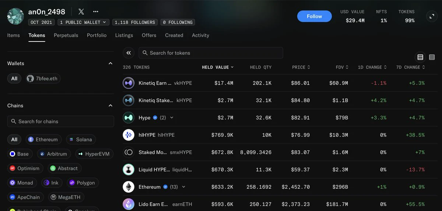Open the three-dot more options menu
442x211 pixels.
tap(96, 12)
